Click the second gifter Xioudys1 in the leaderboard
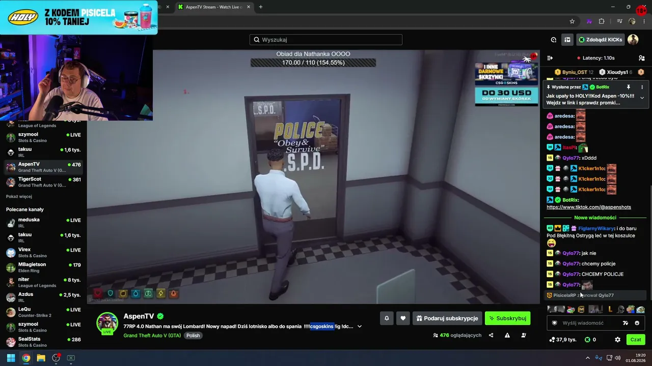This screenshot has height=366, width=652. tap(617, 72)
